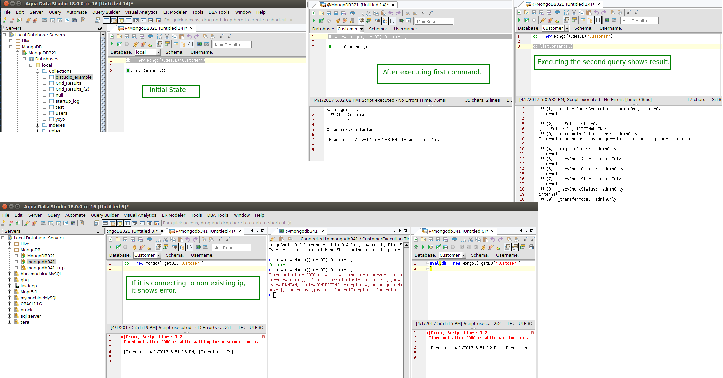Toggle the JSON braces view button
The height and width of the screenshot is (378, 723).
point(190,44)
